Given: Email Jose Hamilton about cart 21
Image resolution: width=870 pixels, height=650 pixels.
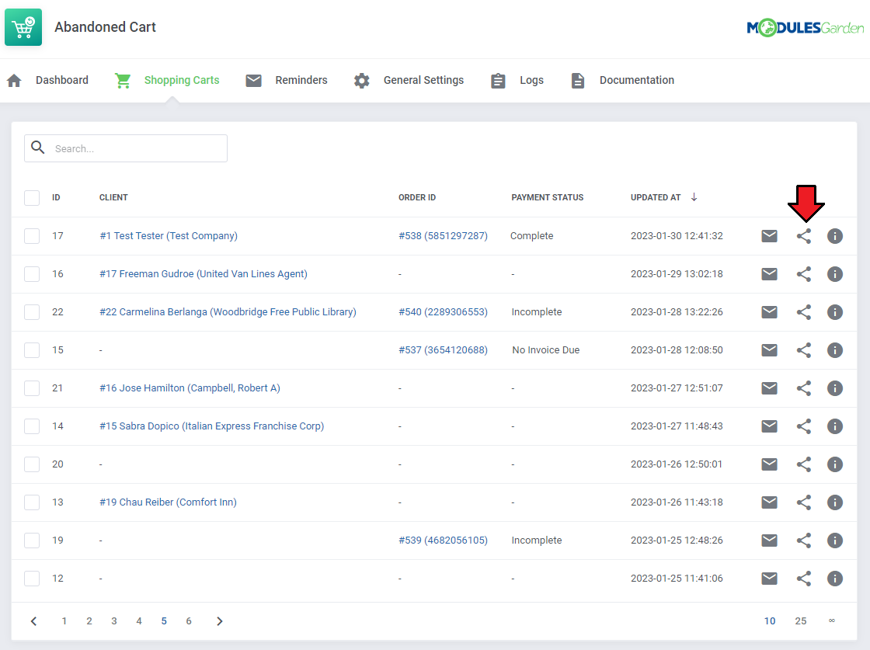Looking at the screenshot, I should 769,388.
